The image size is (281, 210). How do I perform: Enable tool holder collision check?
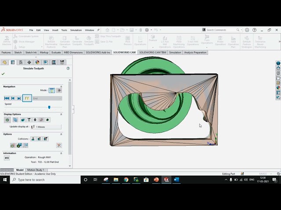[46, 139]
